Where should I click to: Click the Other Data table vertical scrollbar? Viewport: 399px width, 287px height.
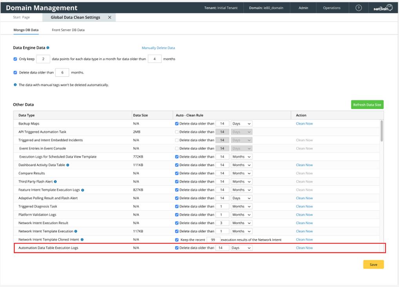click(x=382, y=131)
